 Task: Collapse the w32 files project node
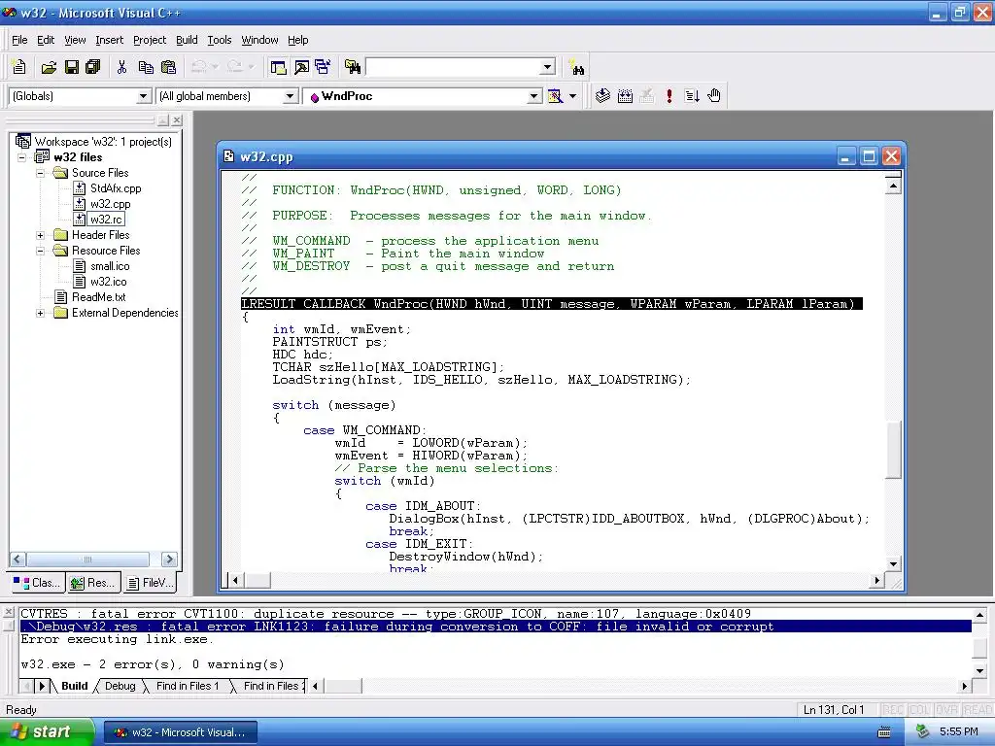[x=22, y=157]
